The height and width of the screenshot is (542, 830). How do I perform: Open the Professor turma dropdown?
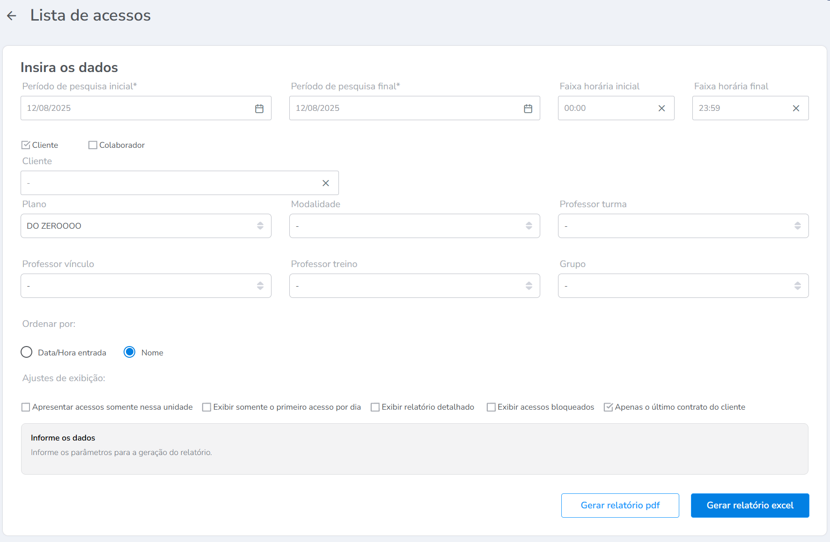tap(683, 226)
